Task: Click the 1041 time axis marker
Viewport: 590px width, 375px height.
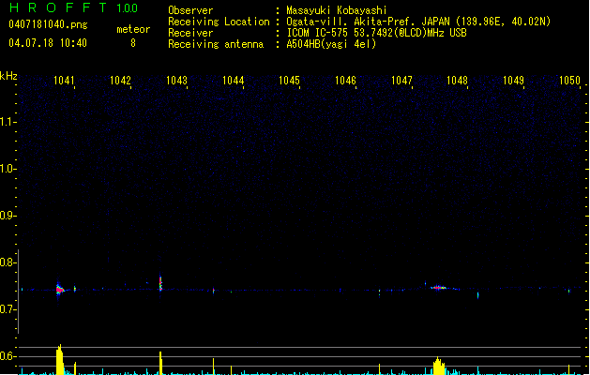Action: pyautogui.click(x=65, y=81)
